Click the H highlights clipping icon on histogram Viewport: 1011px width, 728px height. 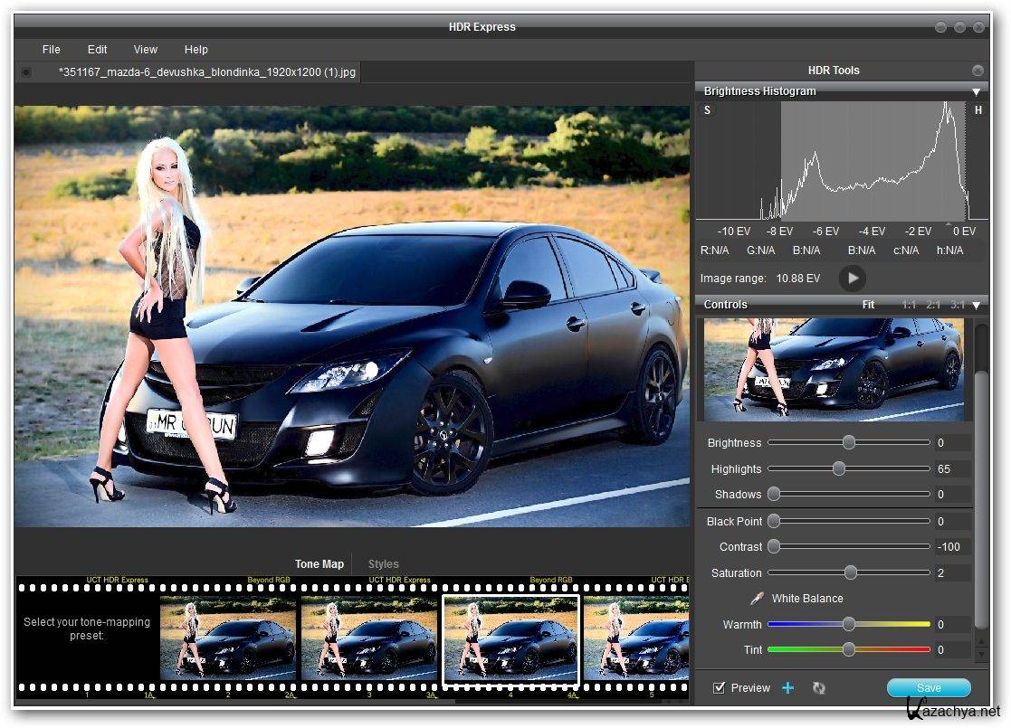[978, 110]
